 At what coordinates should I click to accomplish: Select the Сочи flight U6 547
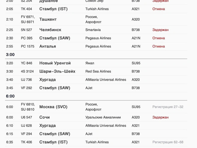point(96,117)
